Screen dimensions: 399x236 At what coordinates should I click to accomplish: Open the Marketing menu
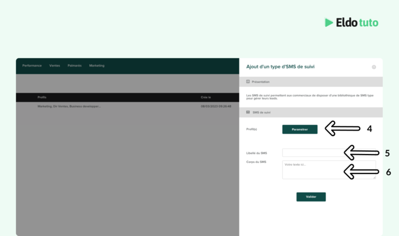click(96, 65)
